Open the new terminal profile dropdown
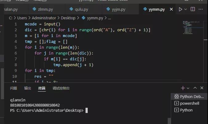Viewport: 208px width, 124px height. tap(188, 88)
